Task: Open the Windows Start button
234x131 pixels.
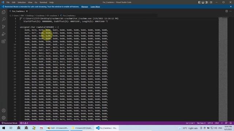Action: (x=3, y=128)
